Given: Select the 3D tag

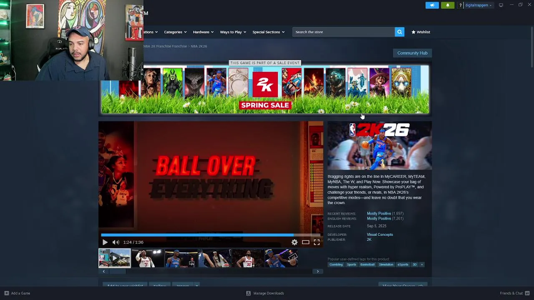Looking at the screenshot, I should pos(414,265).
